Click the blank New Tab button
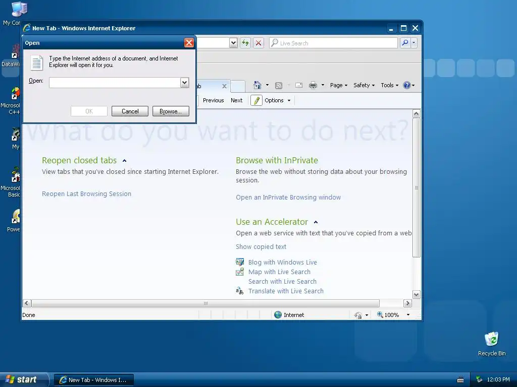Screen dimensions: 517x387 coord(238,86)
